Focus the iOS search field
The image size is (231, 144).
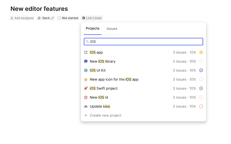click(x=143, y=41)
